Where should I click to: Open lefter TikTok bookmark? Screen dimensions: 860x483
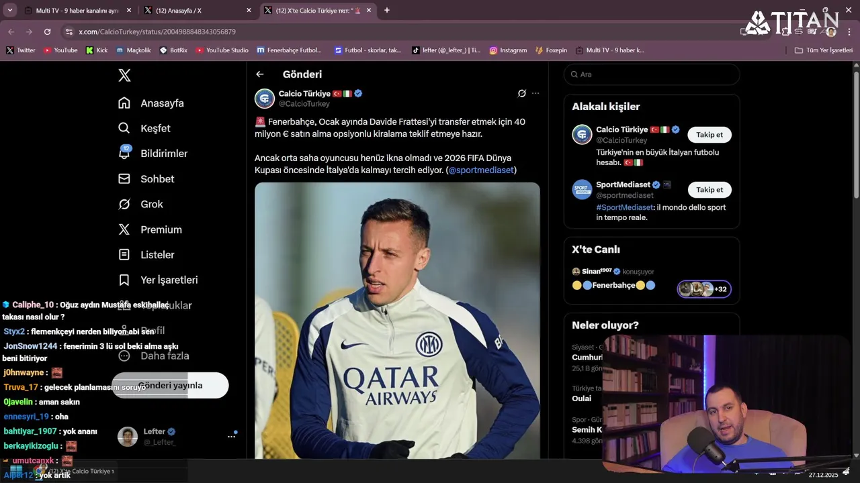446,50
